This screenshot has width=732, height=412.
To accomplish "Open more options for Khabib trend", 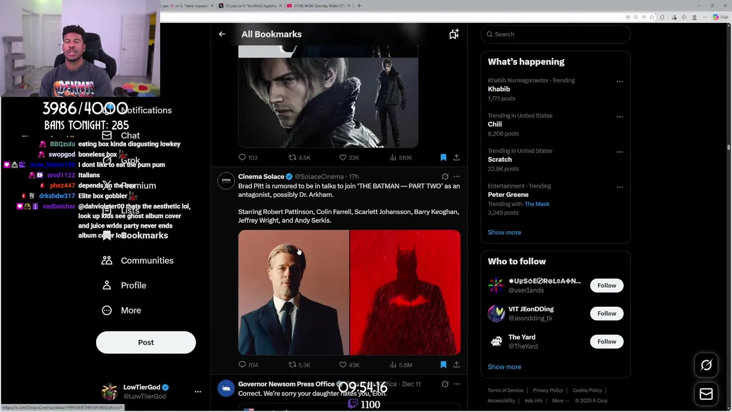I will point(619,81).
